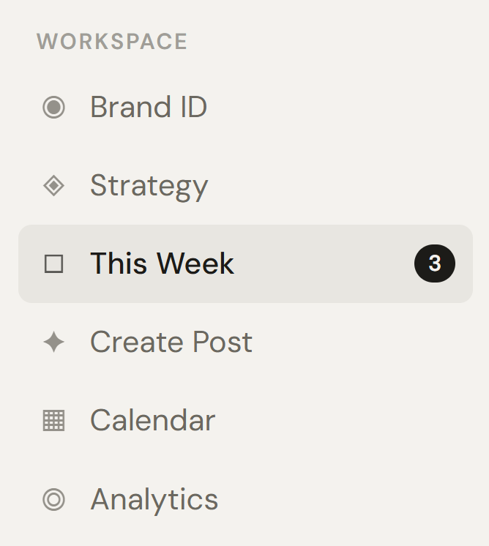
Task: Go to the Strategy section
Action: tap(149, 186)
